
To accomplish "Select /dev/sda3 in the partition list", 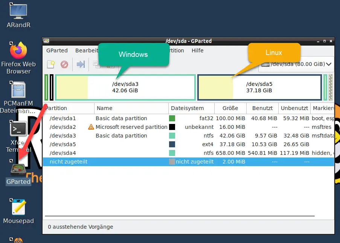I will click(x=63, y=136).
